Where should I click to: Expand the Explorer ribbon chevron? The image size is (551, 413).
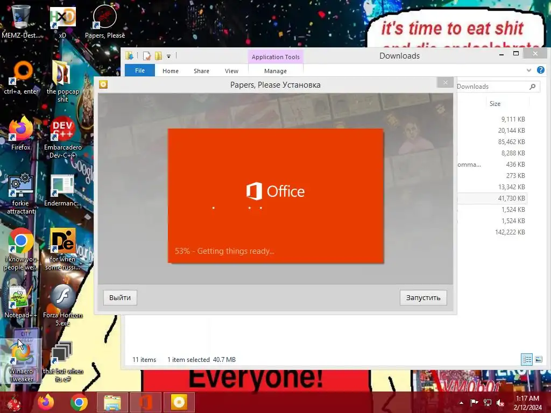pyautogui.click(x=529, y=70)
